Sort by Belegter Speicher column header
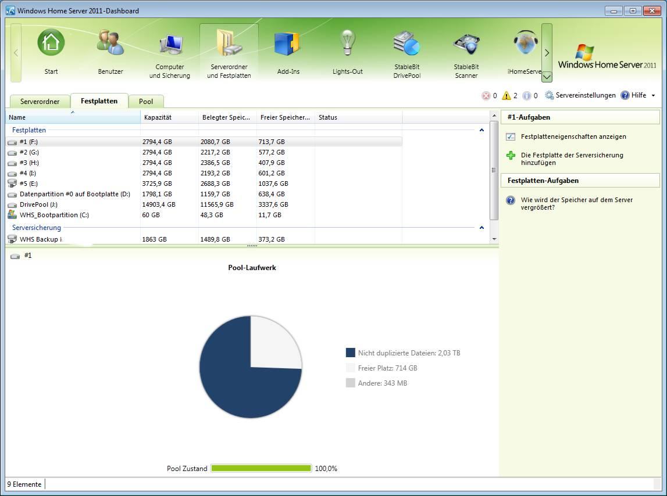Screen dimensions: 667x496 (227, 117)
